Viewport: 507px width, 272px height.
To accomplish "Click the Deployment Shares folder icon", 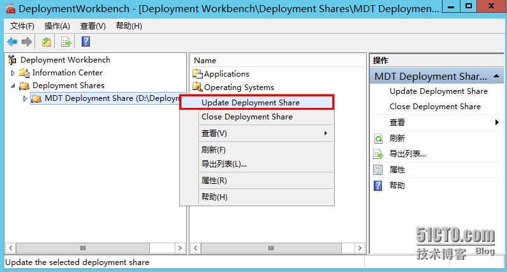I will click(24, 86).
